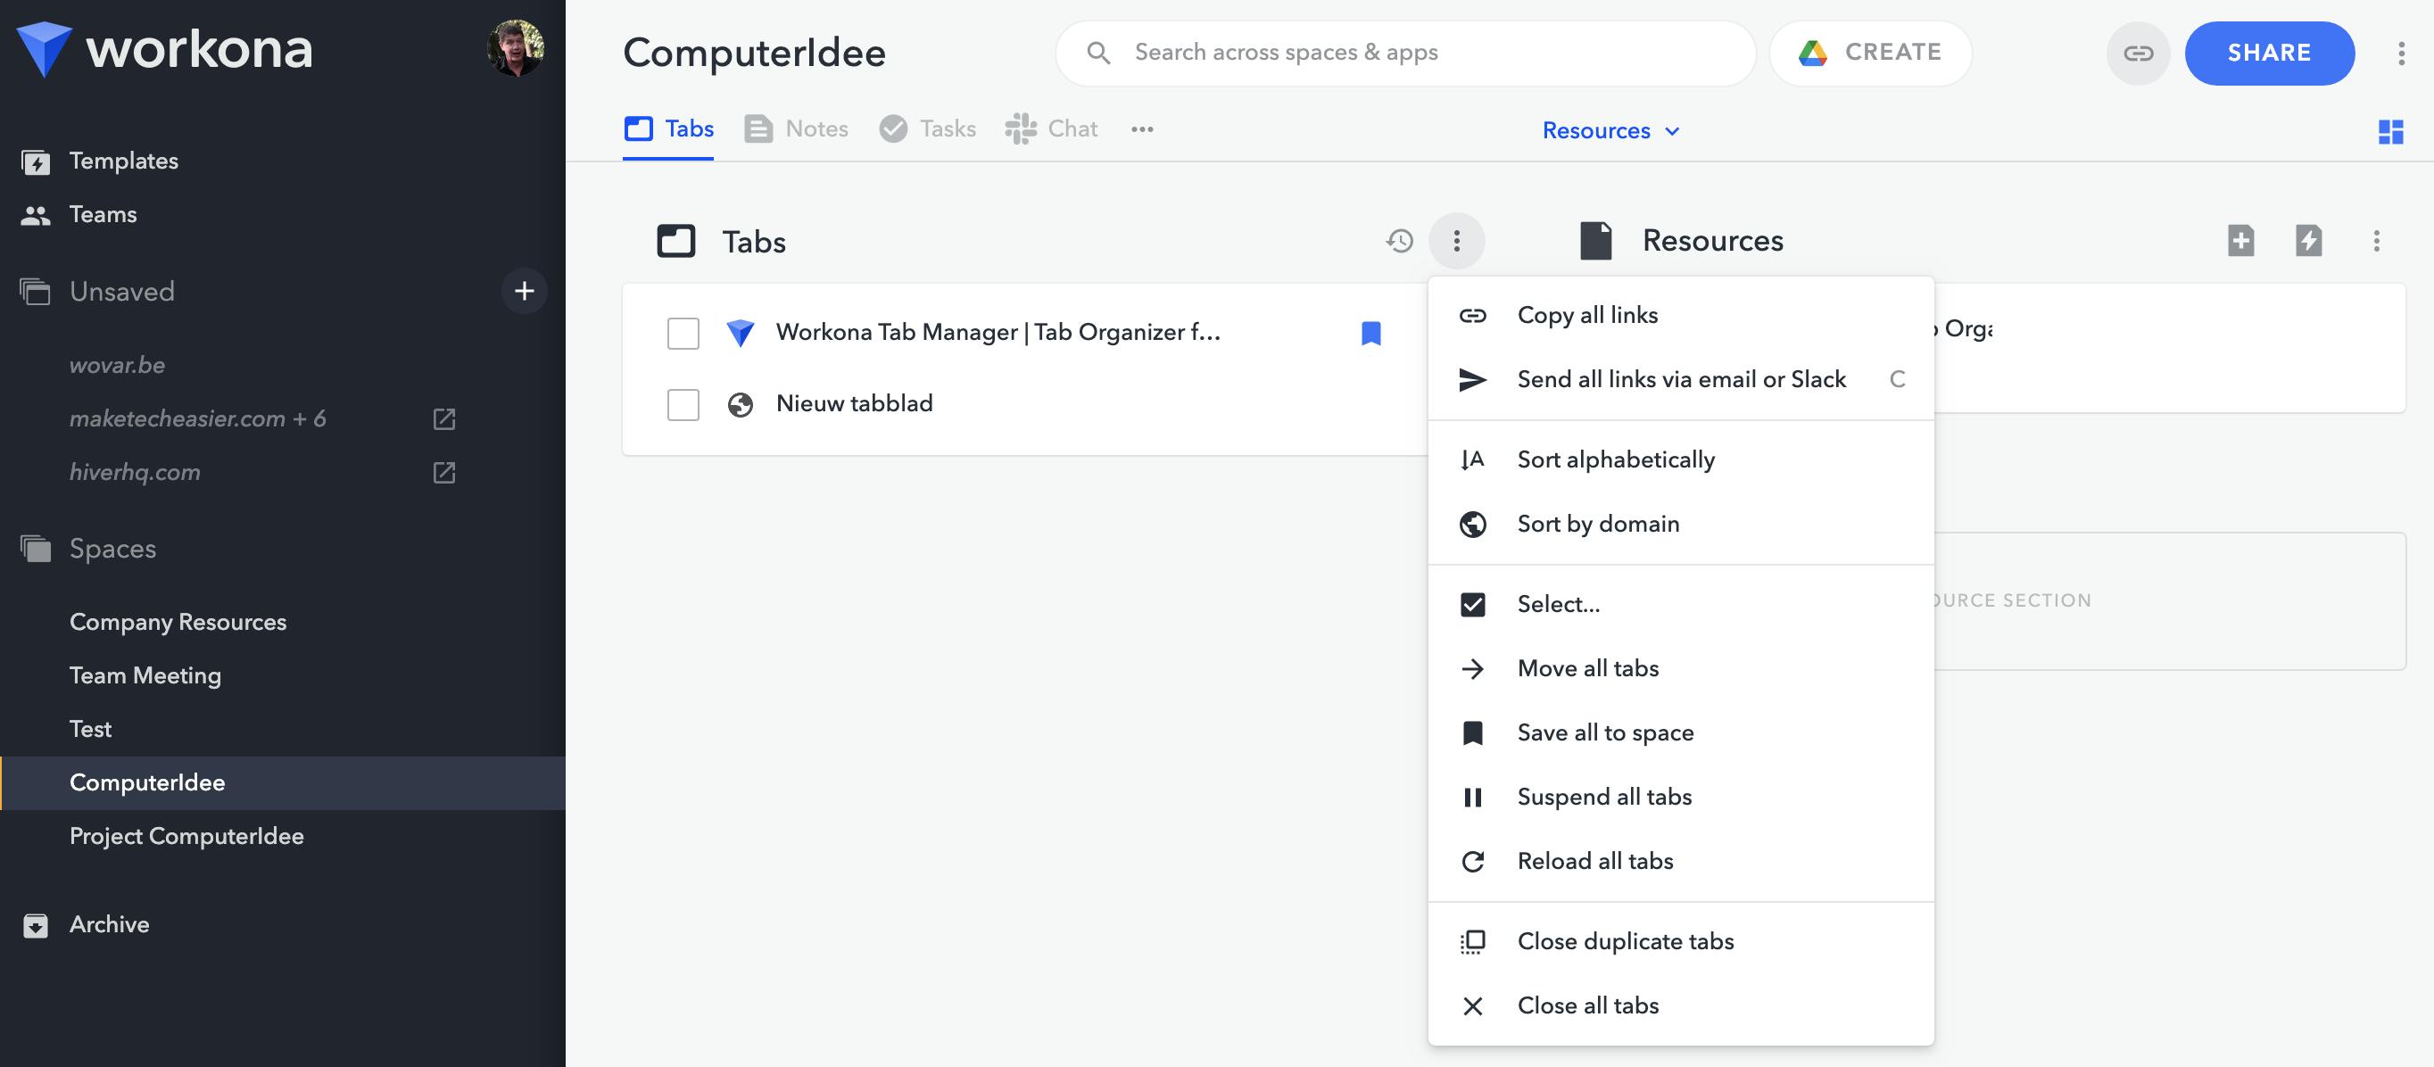Choose Select... option in the menu
Viewport: 2434px width, 1067px height.
pos(1558,604)
